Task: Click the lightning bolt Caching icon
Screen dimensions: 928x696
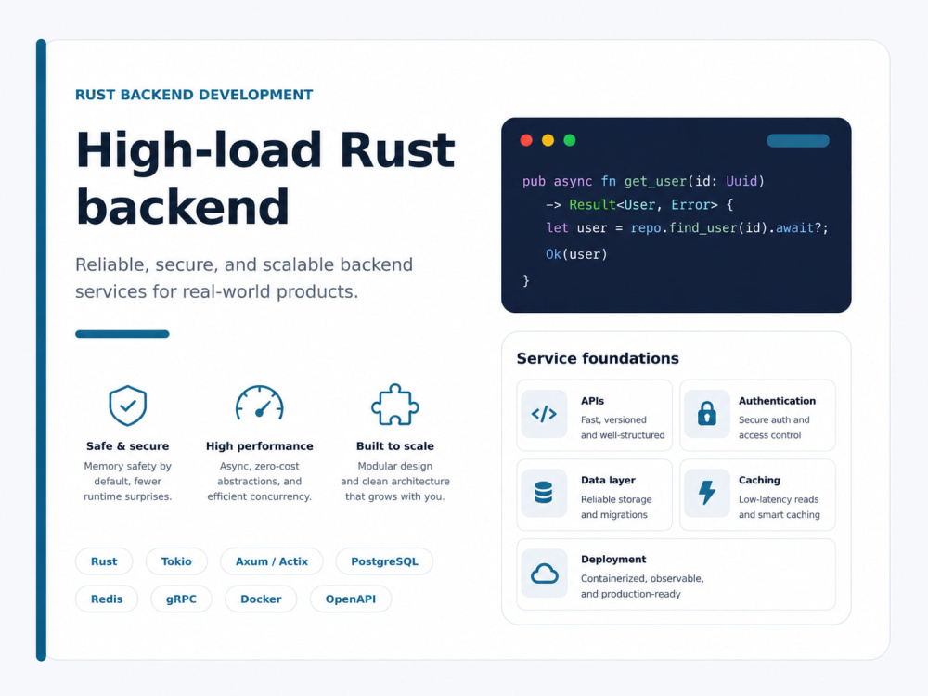Action: pyautogui.click(x=706, y=493)
